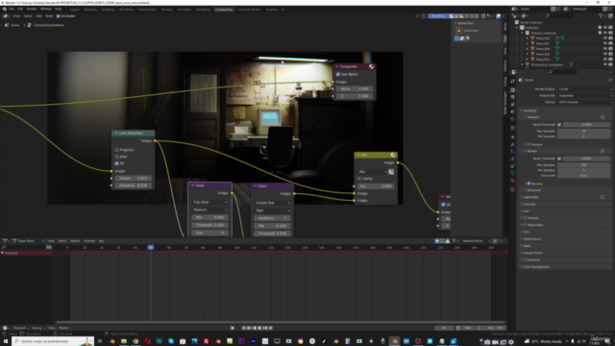The width and height of the screenshot is (615, 346).
Task: Enable Clamp on the Mix node
Action: 359,179
